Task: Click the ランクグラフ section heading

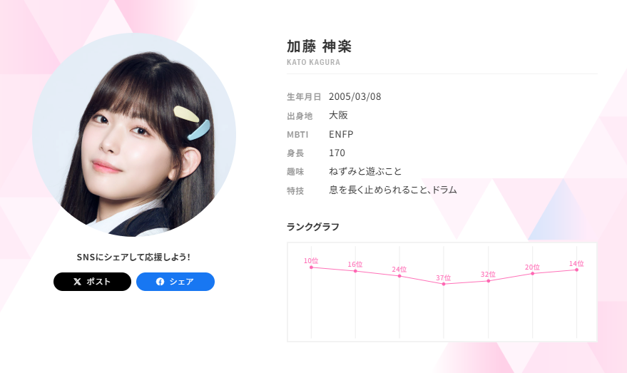Action: [x=313, y=227]
